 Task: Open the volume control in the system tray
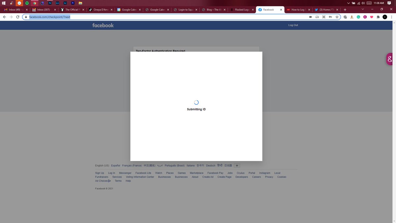pyautogui.click(x=363, y=3)
